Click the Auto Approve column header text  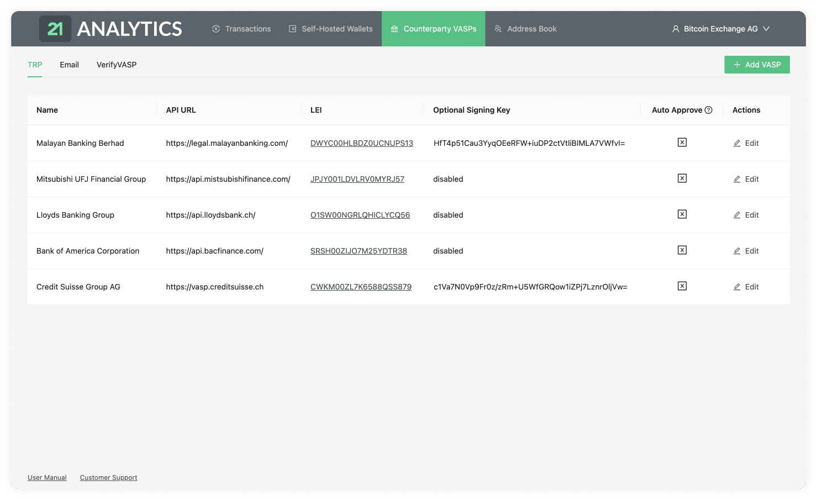pos(677,110)
